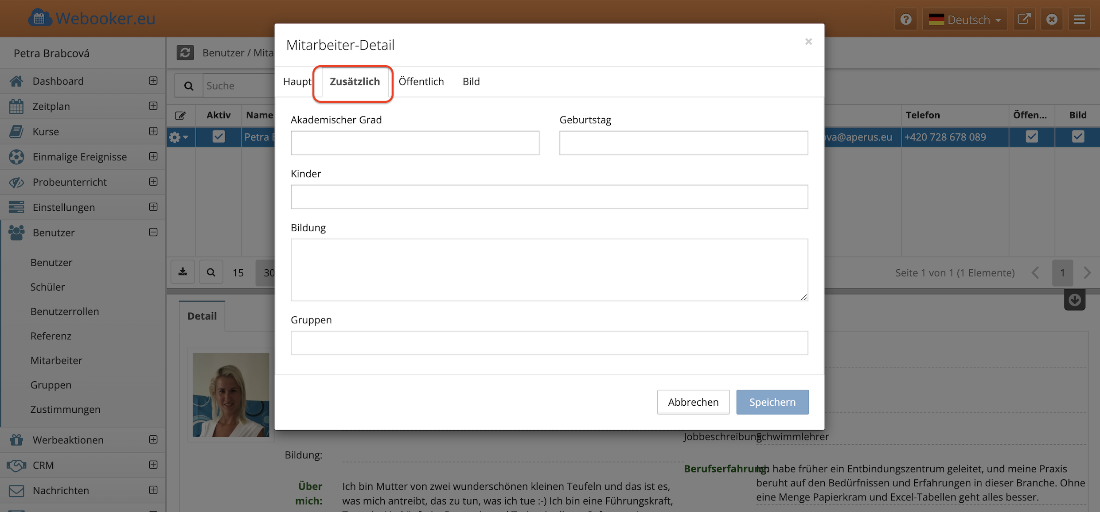The height and width of the screenshot is (512, 1100).
Task: Click the round down-arrow panel icon
Action: pos(1074,300)
